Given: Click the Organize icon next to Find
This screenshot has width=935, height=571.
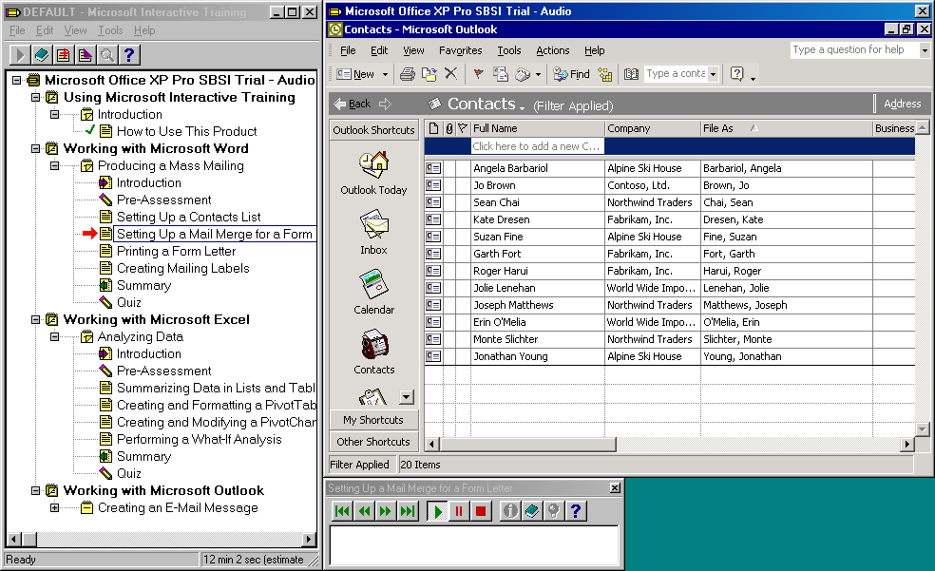Looking at the screenshot, I should [x=605, y=74].
